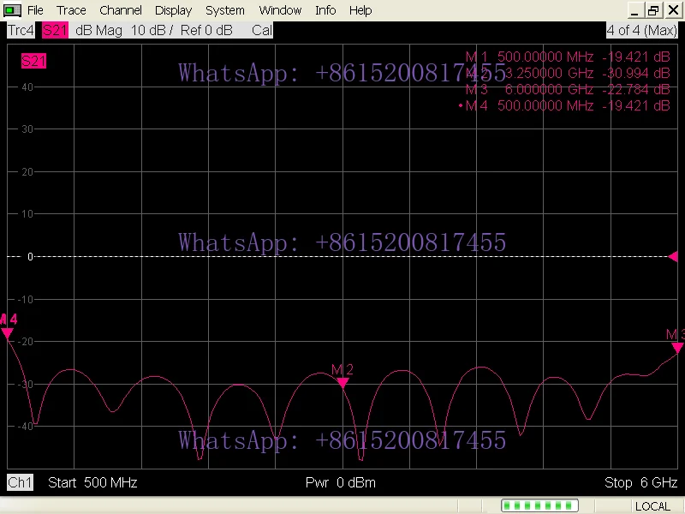Image resolution: width=685 pixels, height=514 pixels.
Task: Restore down the analyzer window
Action: click(654, 10)
